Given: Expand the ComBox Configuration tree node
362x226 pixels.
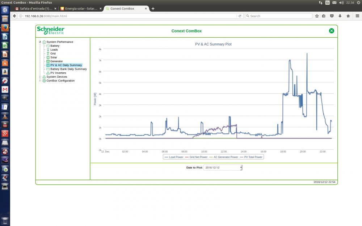Looking at the screenshot, I should 40,81.
